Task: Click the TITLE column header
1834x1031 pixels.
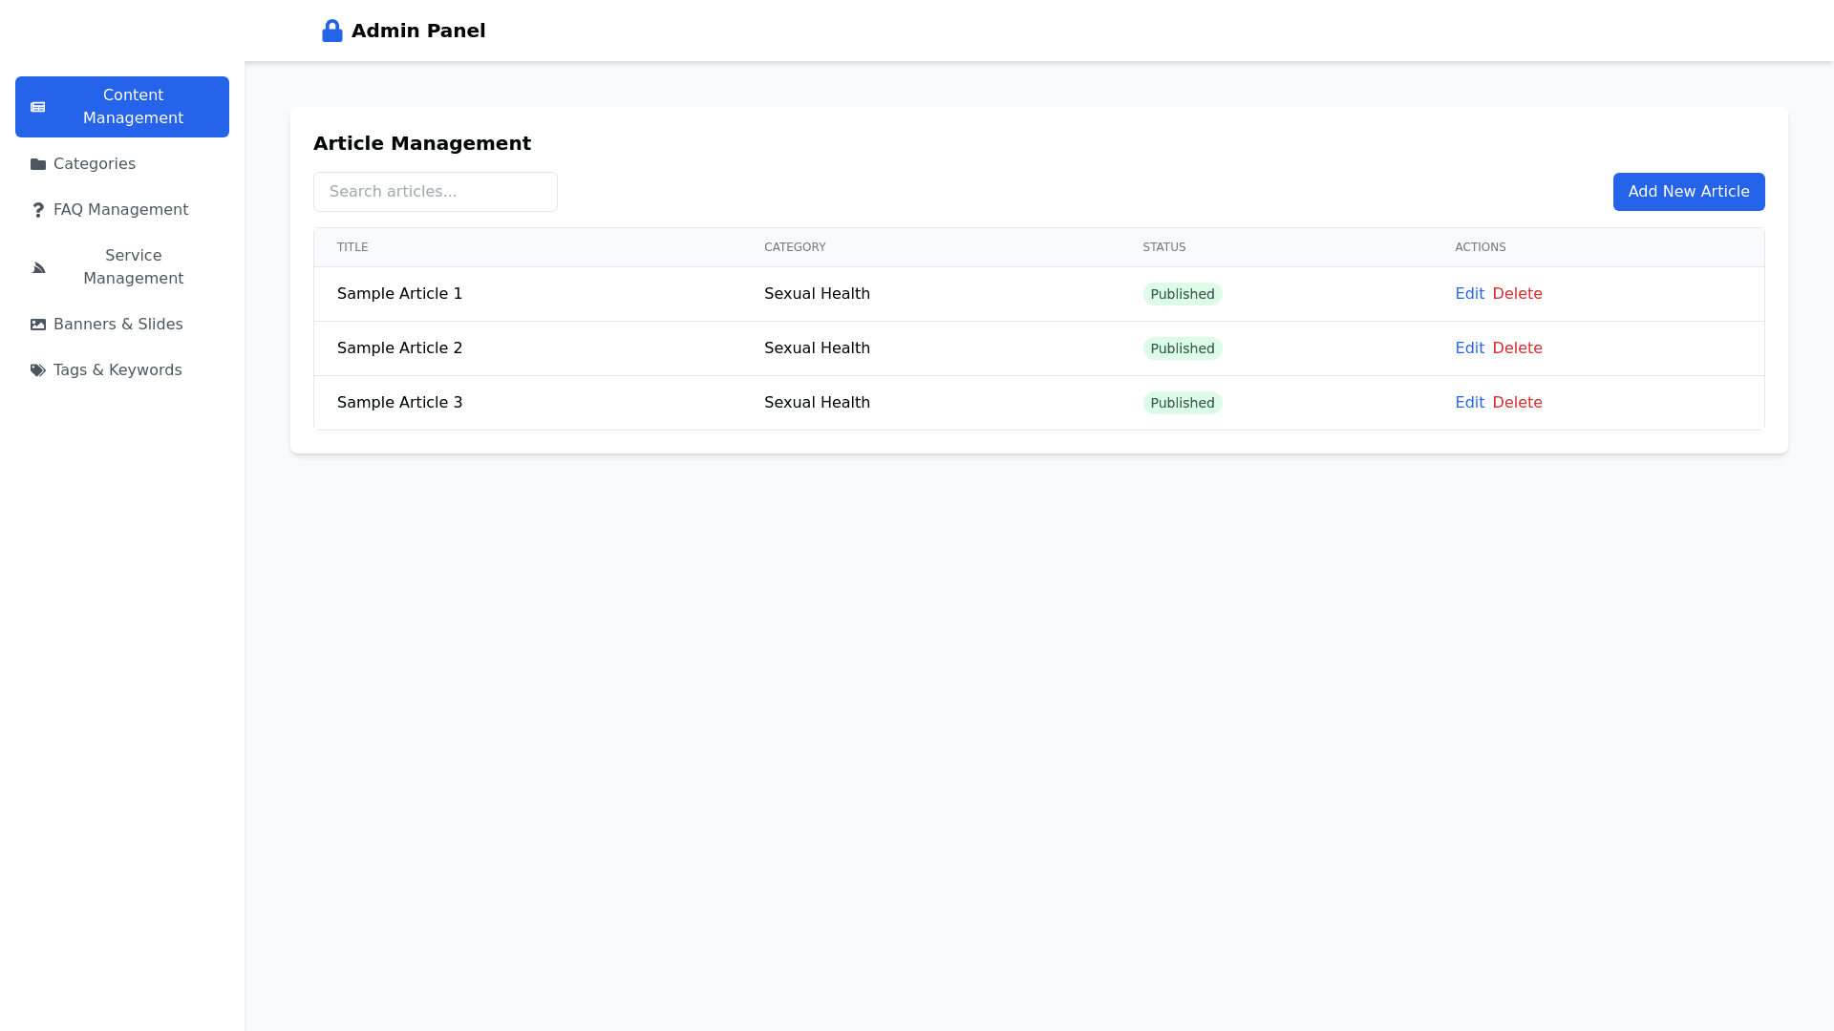Action: (352, 246)
